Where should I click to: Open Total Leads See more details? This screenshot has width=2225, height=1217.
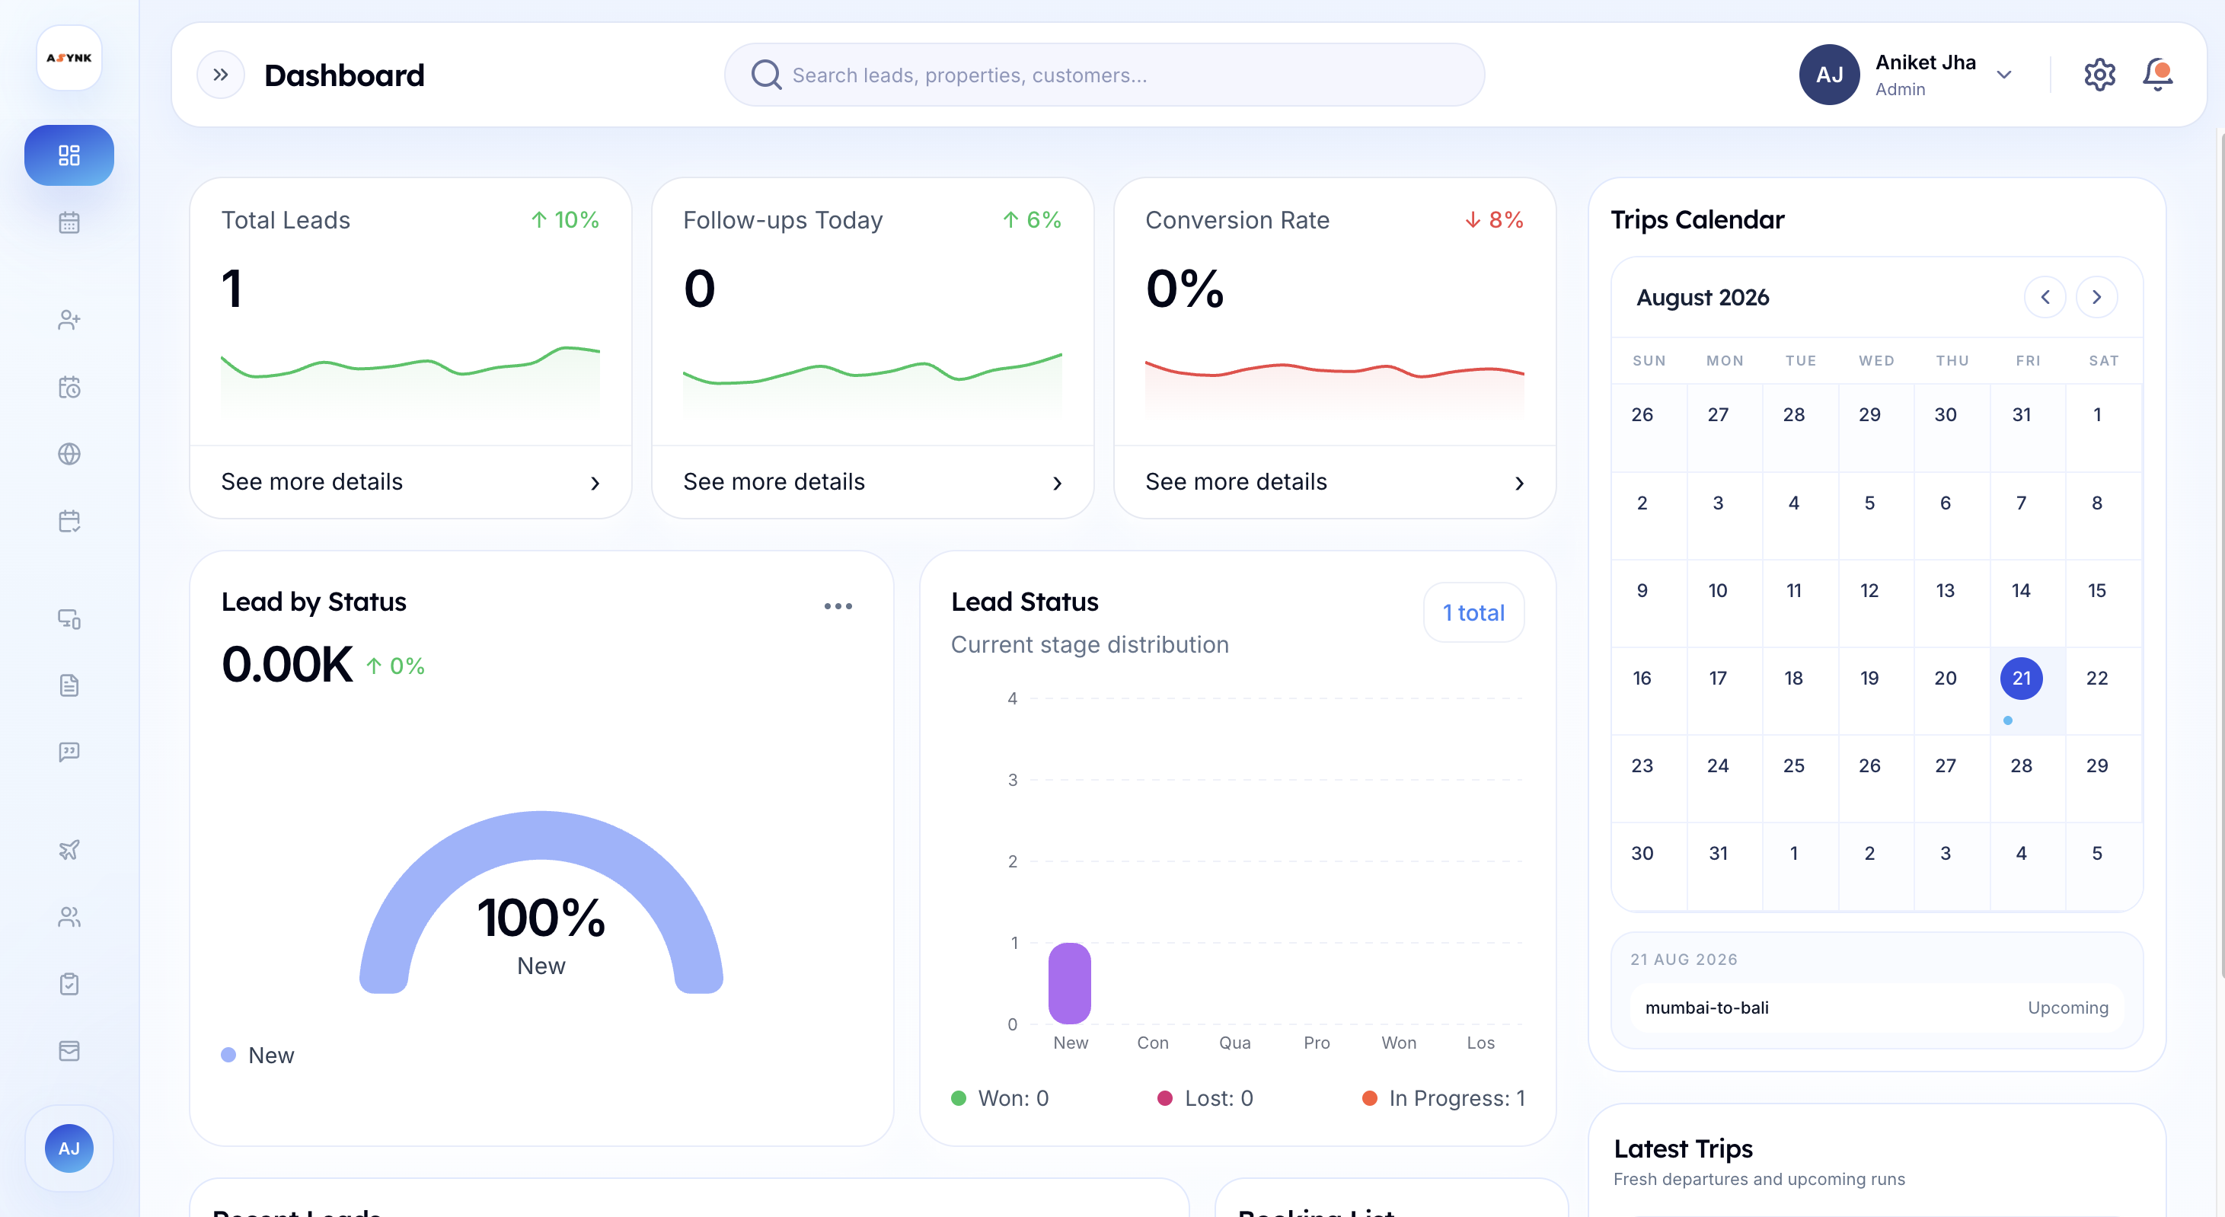[410, 482]
